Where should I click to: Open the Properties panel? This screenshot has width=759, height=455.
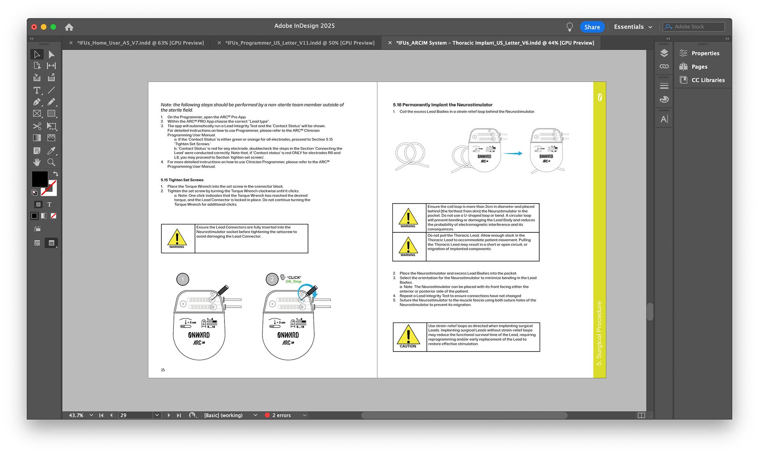(699, 53)
